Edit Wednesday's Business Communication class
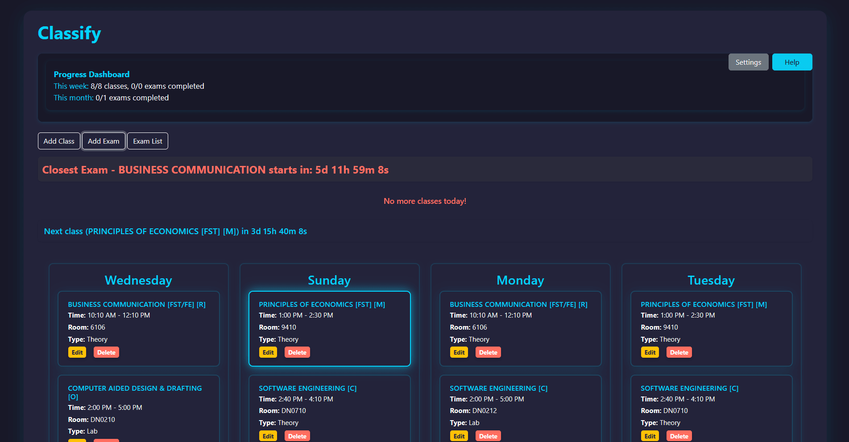 77,352
